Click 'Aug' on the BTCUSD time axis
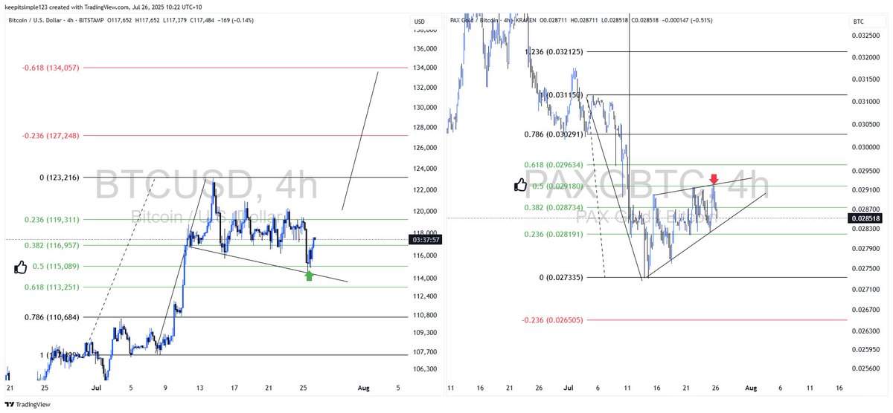Image resolution: width=893 pixels, height=413 pixels. [x=363, y=388]
